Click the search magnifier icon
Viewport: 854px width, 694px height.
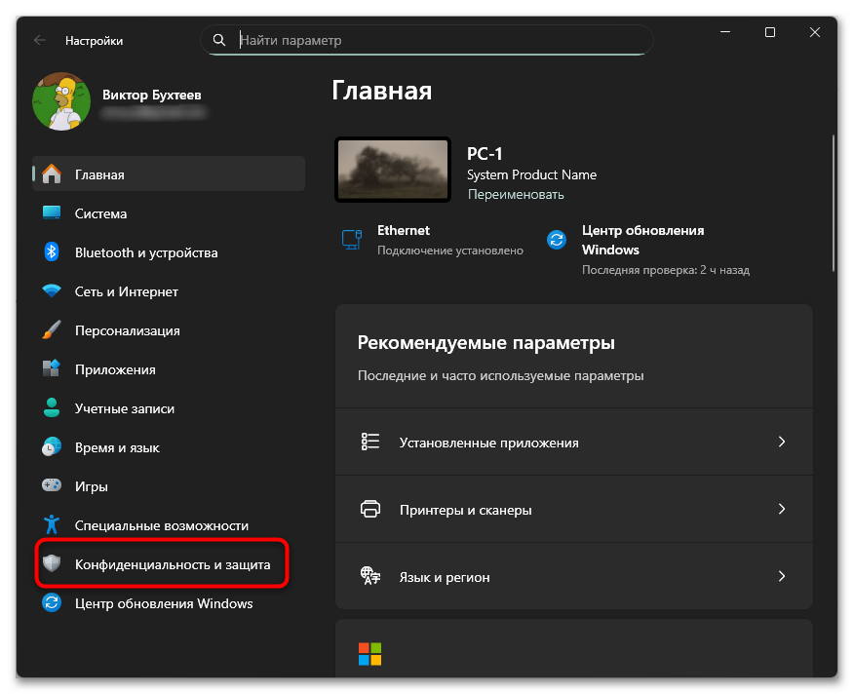click(x=219, y=40)
